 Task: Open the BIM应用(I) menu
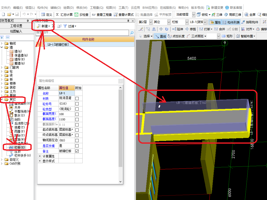pos(150,8)
